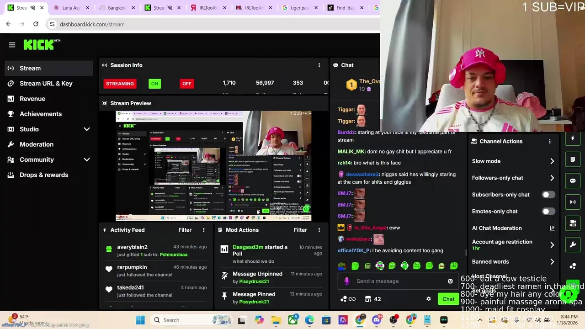Open the Mod Actions three-dot options menu
This screenshot has width=585, height=329.
coord(319,230)
